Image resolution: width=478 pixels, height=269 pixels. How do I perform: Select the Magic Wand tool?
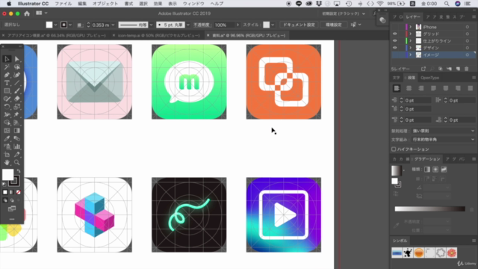click(x=7, y=67)
